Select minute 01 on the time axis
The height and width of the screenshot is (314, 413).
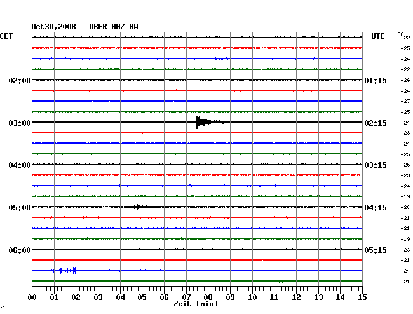54,297
